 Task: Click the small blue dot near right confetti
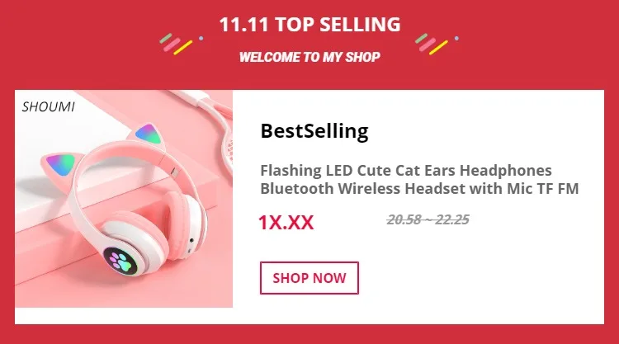[456, 38]
